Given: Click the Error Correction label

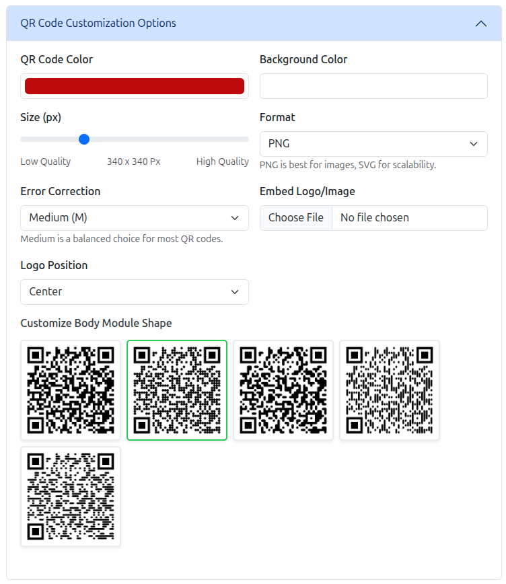Looking at the screenshot, I should 61,191.
